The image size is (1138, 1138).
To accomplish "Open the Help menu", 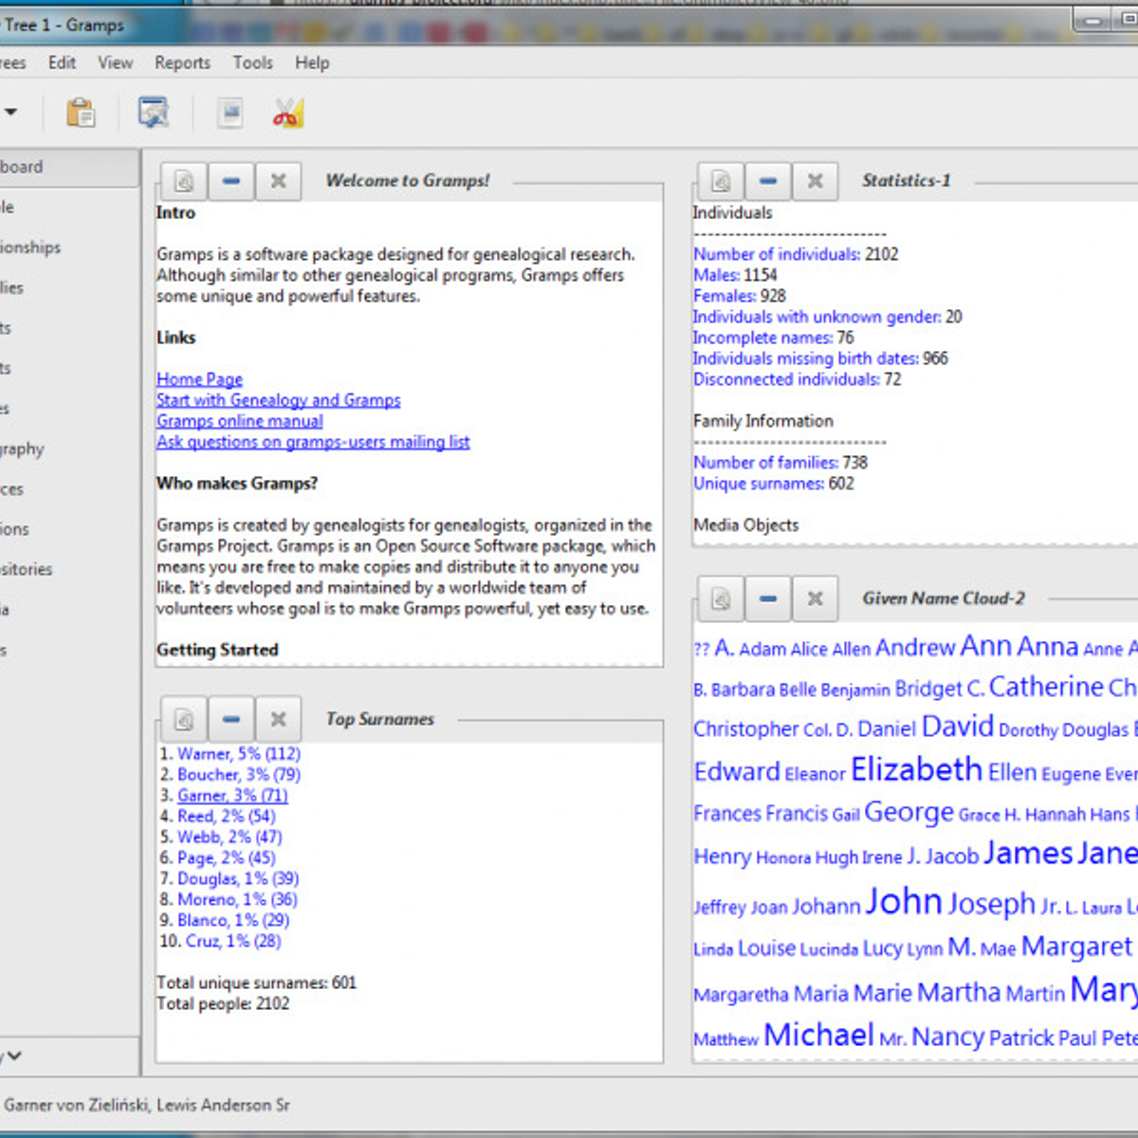I will point(312,63).
